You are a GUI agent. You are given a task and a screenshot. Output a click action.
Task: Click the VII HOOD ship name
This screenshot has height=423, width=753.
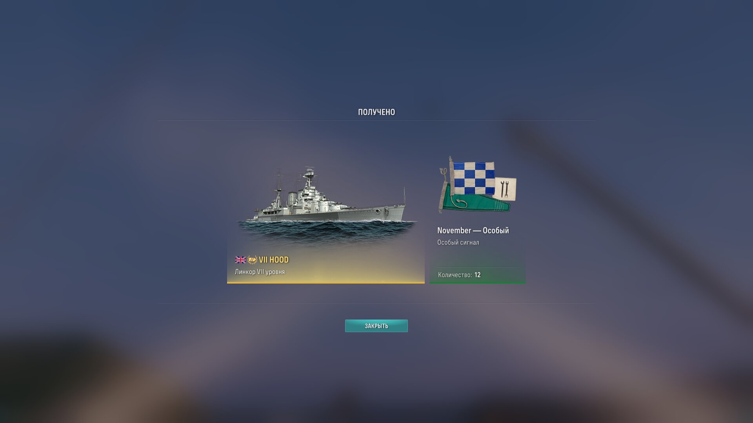[x=274, y=260]
